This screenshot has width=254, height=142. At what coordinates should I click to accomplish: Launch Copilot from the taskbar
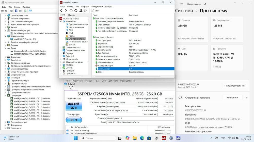click(x=128, y=138)
